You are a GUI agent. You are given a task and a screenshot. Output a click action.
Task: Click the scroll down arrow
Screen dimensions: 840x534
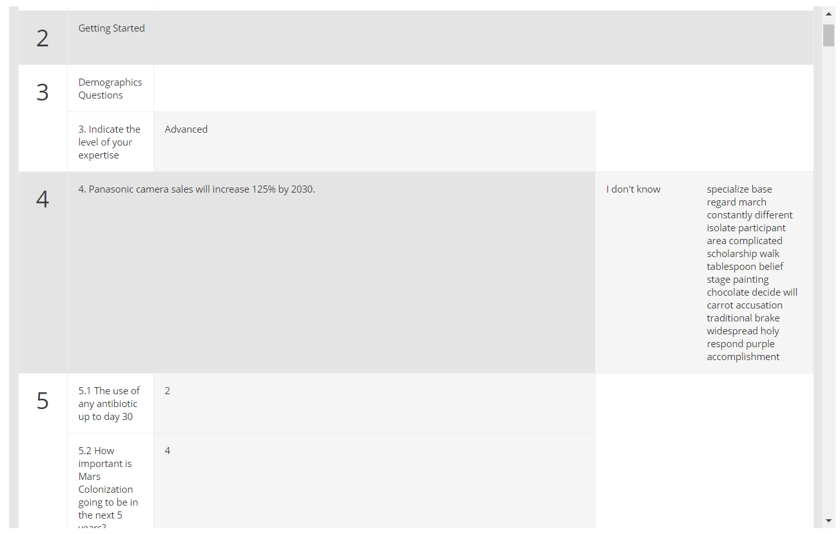[828, 520]
